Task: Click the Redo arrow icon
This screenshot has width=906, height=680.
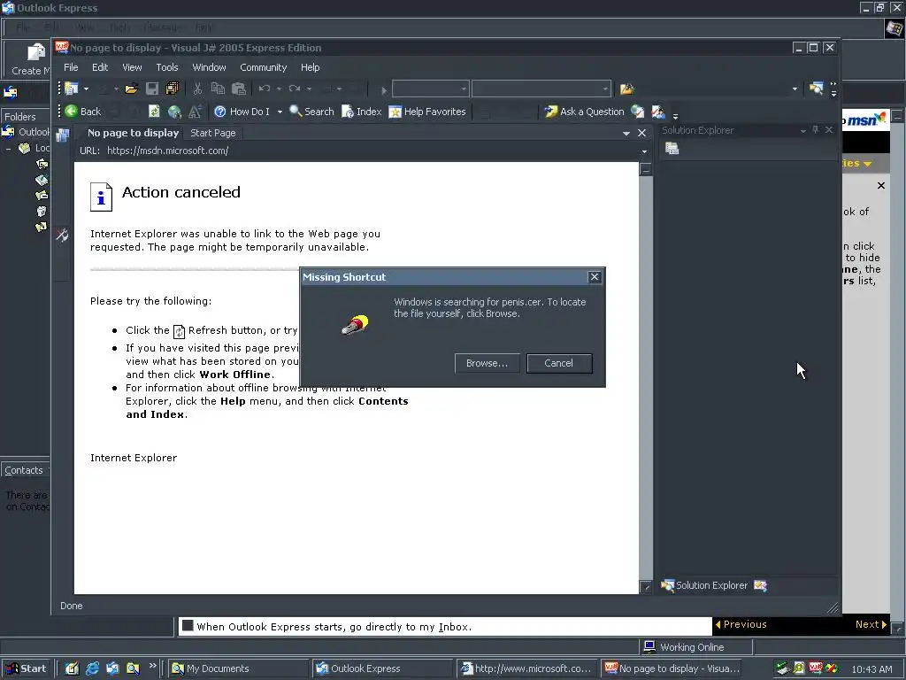Action: [295, 89]
